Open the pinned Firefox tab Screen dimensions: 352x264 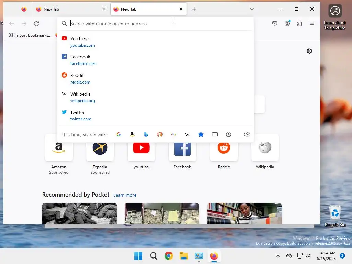24,9
